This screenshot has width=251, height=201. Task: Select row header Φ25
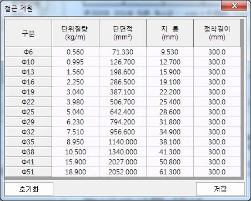click(28, 112)
